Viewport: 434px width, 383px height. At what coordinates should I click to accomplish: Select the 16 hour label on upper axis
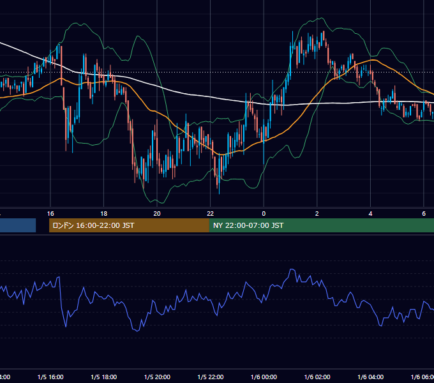pos(50,214)
